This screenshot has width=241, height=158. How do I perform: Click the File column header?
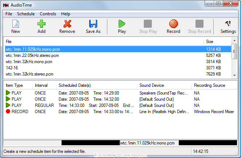[x=104, y=42]
